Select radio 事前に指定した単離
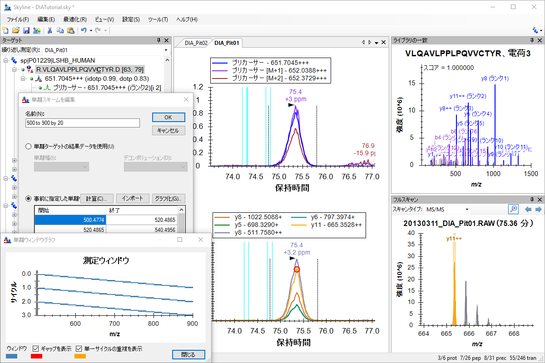 pyautogui.click(x=29, y=198)
